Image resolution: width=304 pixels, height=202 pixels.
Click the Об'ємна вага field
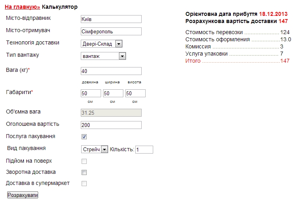[111, 113]
